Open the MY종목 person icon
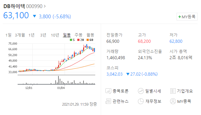Viewport: 201px width, 115px height. (x=173, y=101)
